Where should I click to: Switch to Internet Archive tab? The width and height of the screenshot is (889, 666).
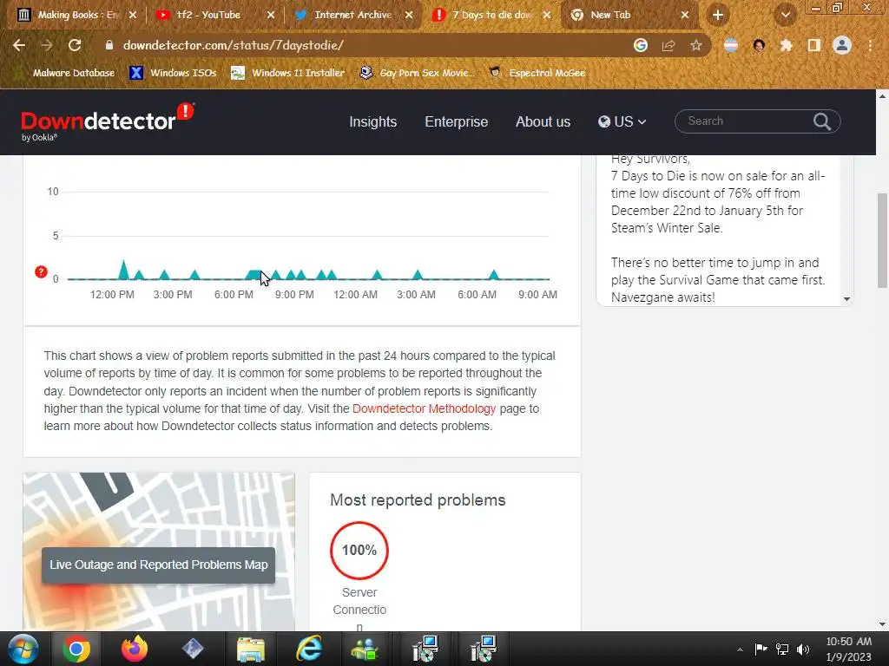pos(352,16)
